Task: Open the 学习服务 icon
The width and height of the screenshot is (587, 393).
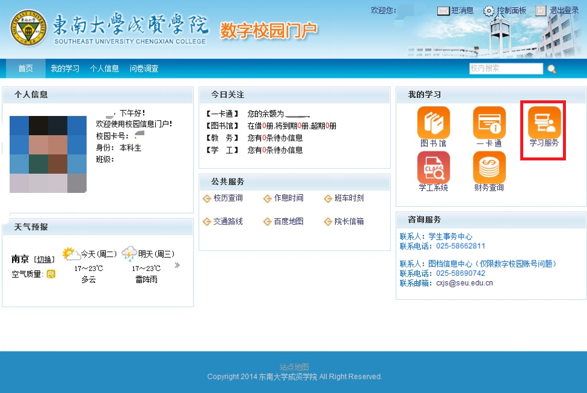Action: [x=544, y=123]
